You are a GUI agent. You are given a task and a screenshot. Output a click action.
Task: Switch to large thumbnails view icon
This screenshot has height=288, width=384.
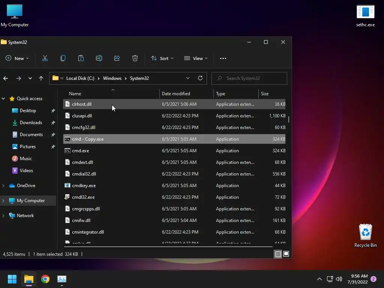tap(286, 254)
